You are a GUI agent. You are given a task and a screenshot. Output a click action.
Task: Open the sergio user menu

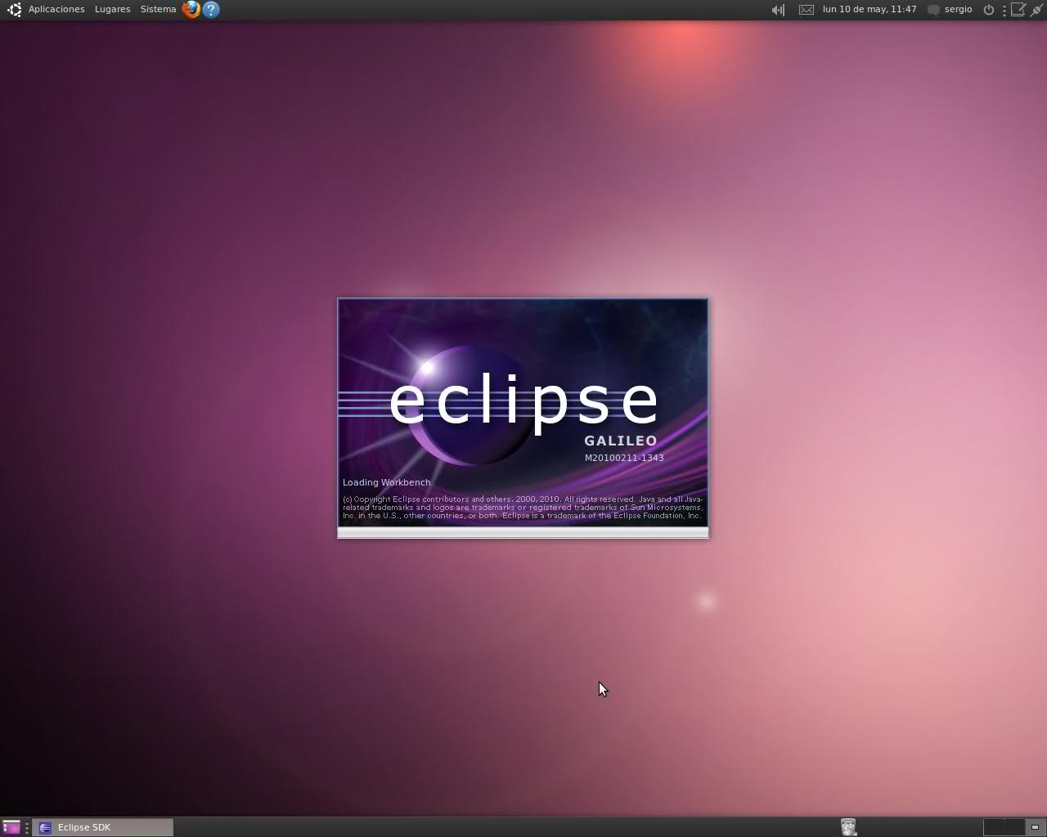tap(958, 9)
